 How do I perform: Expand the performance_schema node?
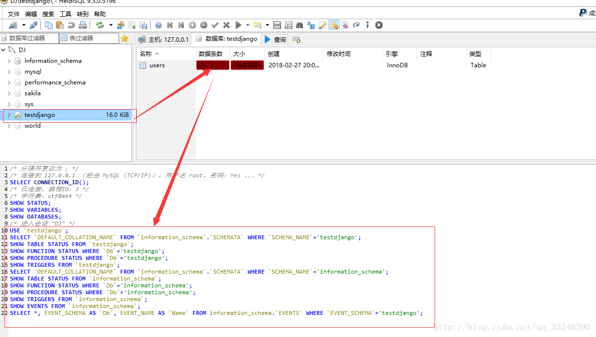pyautogui.click(x=9, y=83)
